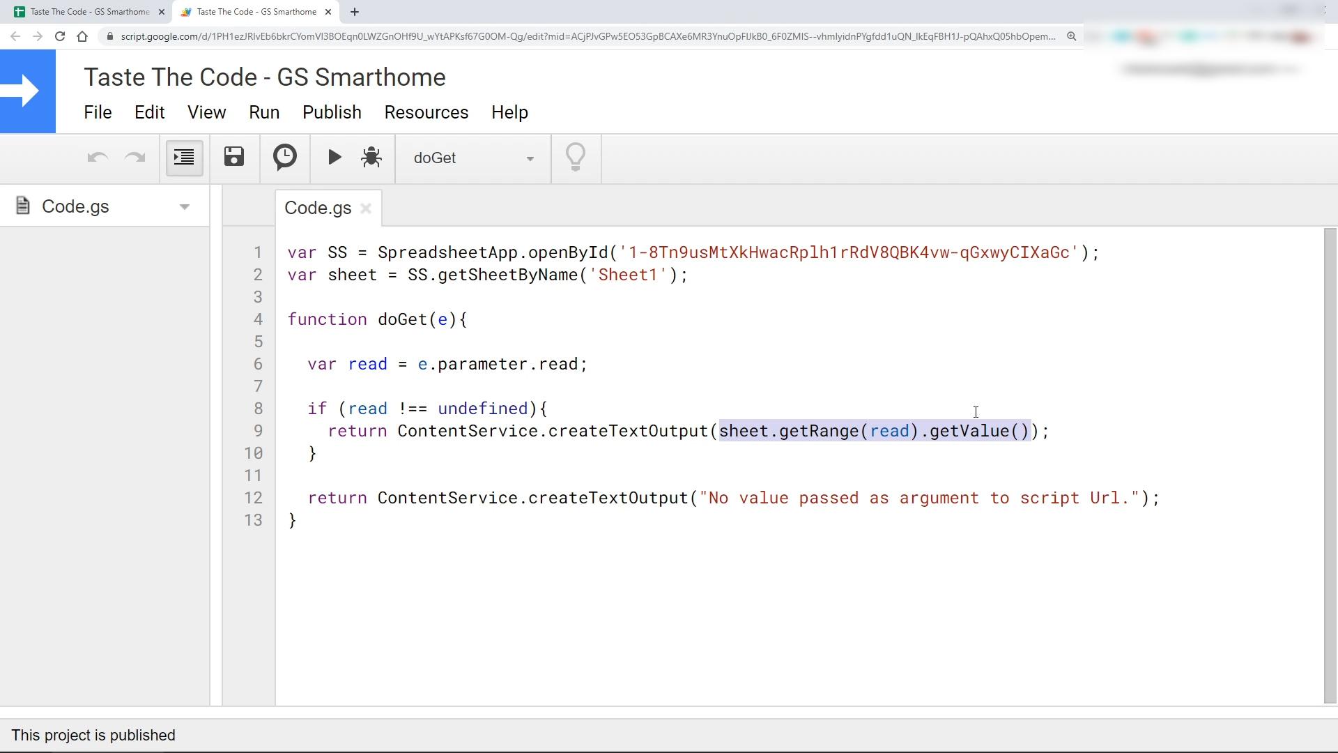The width and height of the screenshot is (1338, 753).
Task: Click the Execution log (clock) icon
Action: pos(285,157)
